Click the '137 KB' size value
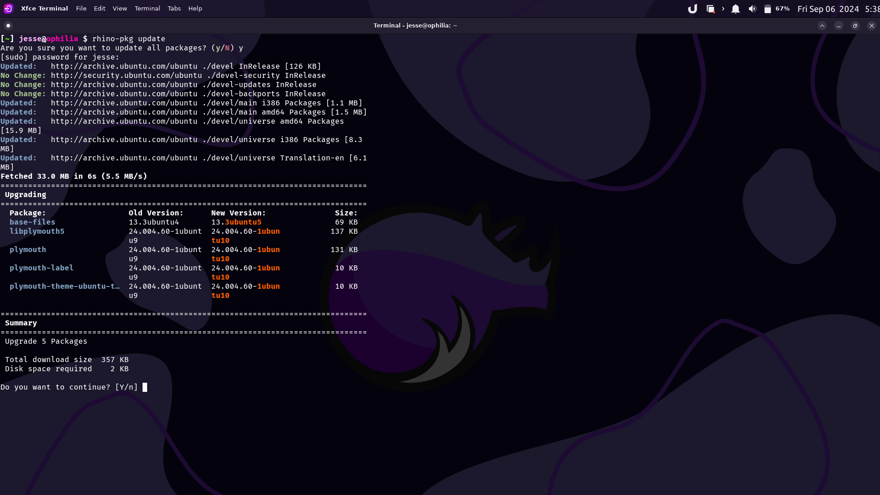 [344, 231]
